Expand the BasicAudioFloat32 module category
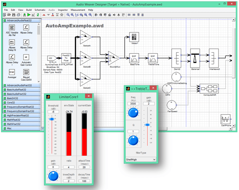The height and width of the screenshot is (190, 239). tap(22, 90)
